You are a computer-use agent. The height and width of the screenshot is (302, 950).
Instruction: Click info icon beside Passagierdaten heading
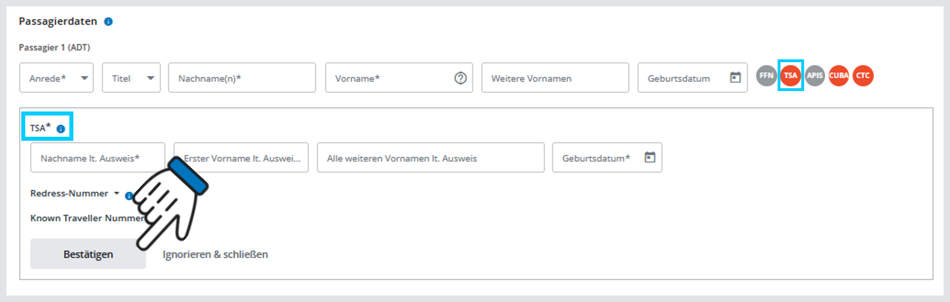tap(108, 22)
